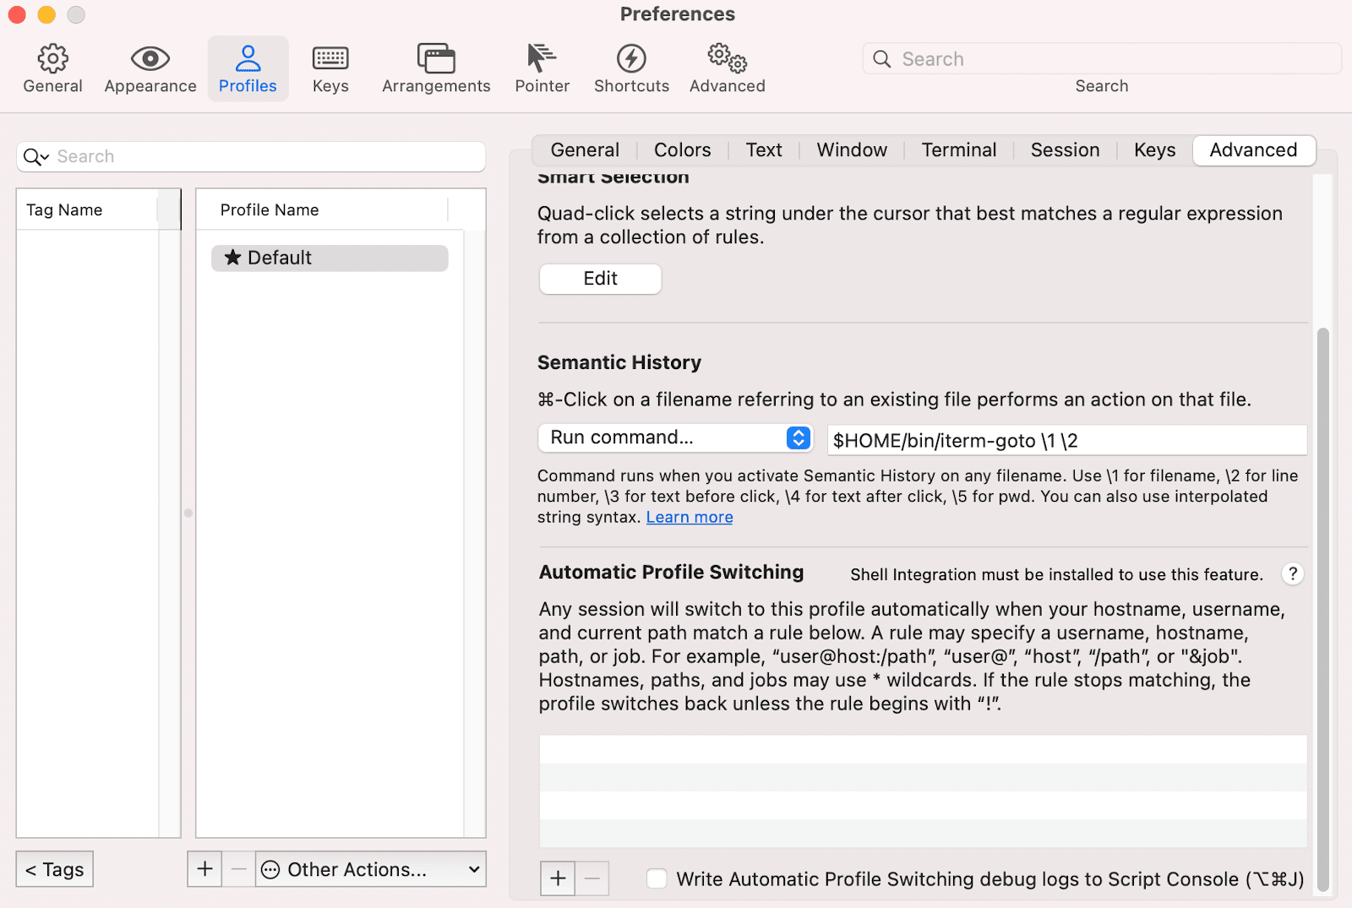Screen dimensions: 1352x908
Task: Open the Appearance preferences pane
Action: coord(150,69)
